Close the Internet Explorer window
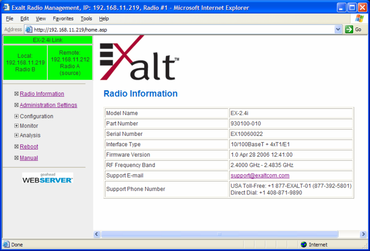 coord(362,8)
